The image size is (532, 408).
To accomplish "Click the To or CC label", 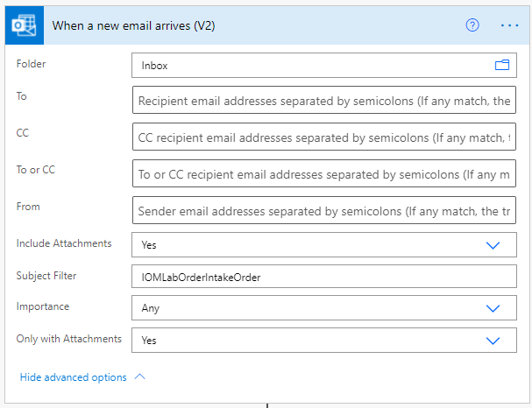I will click(36, 170).
